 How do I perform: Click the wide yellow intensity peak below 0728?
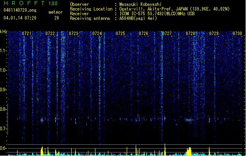[189, 151]
